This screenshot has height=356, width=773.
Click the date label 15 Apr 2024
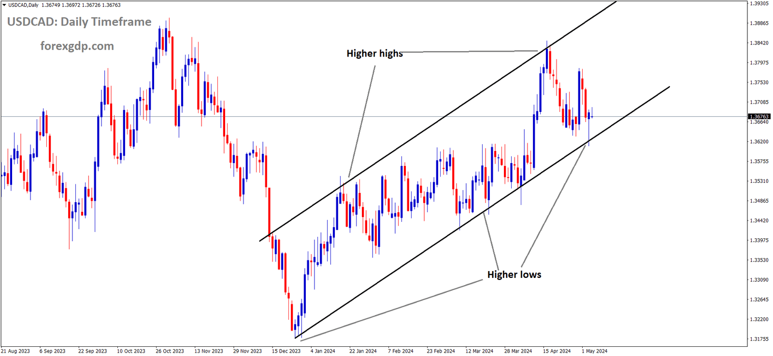pos(557,351)
